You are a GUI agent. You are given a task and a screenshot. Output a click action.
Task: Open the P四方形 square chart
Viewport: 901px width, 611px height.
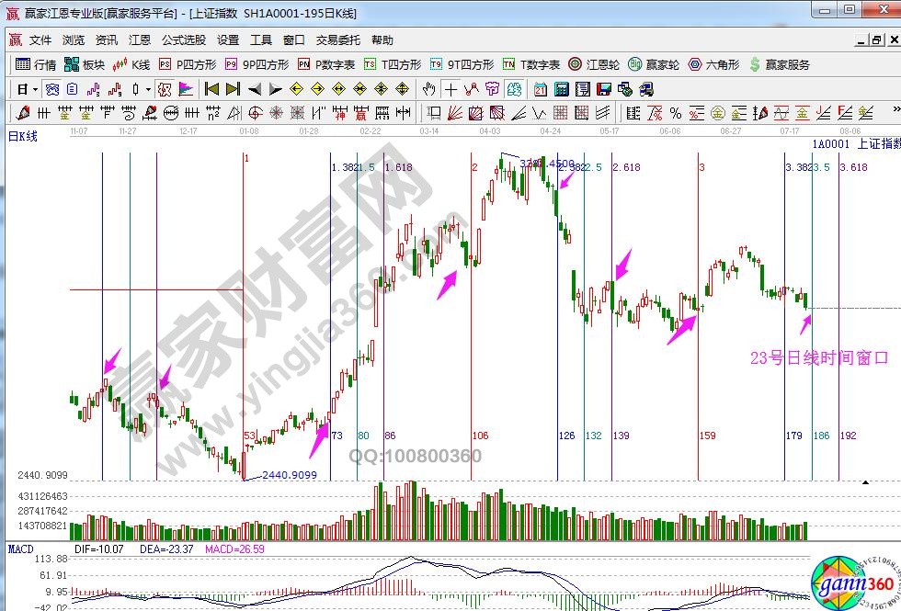click(188, 64)
